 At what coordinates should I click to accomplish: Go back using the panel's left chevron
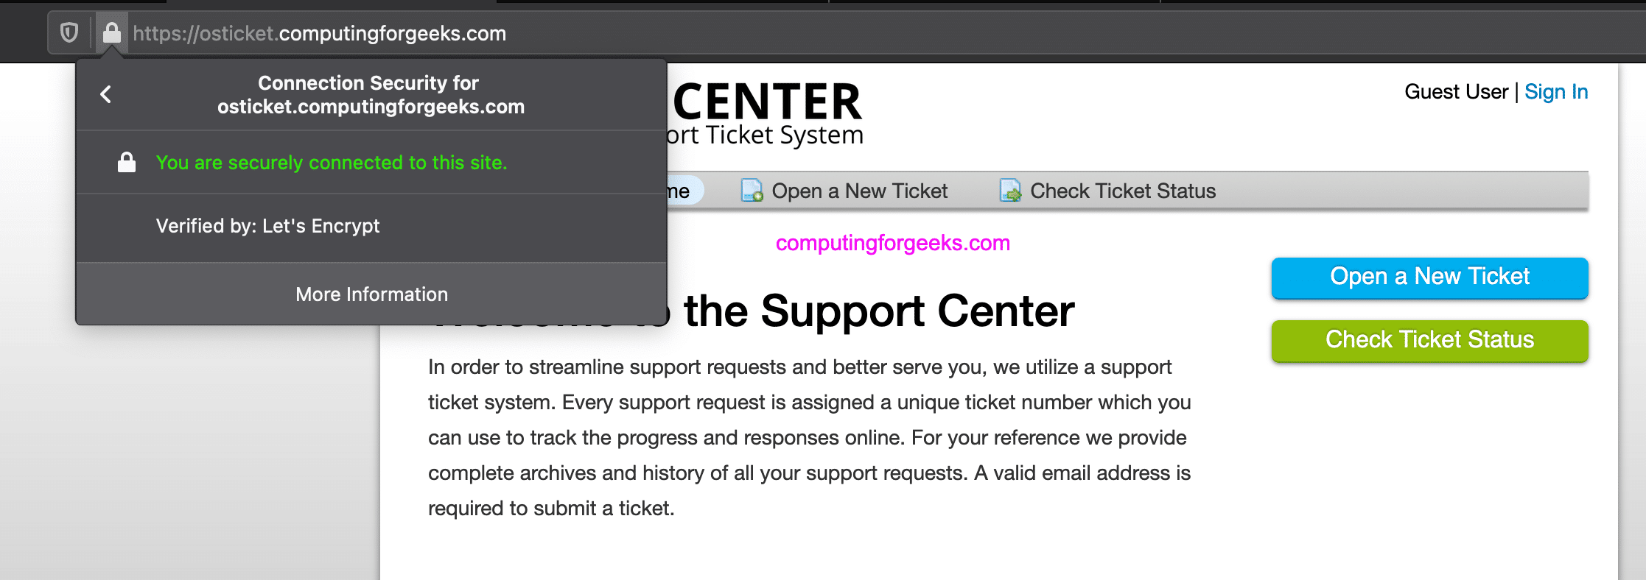[106, 94]
